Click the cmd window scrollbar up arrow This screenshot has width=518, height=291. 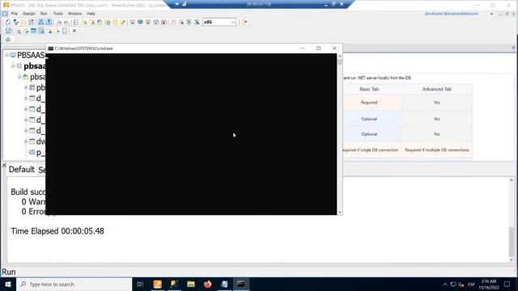[x=340, y=57]
